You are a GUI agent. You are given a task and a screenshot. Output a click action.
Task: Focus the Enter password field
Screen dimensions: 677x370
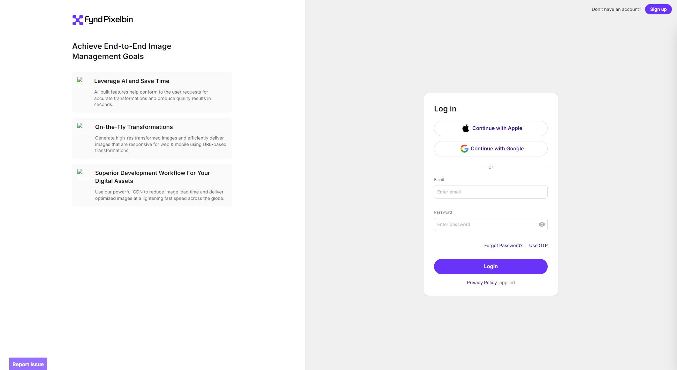coord(485,224)
